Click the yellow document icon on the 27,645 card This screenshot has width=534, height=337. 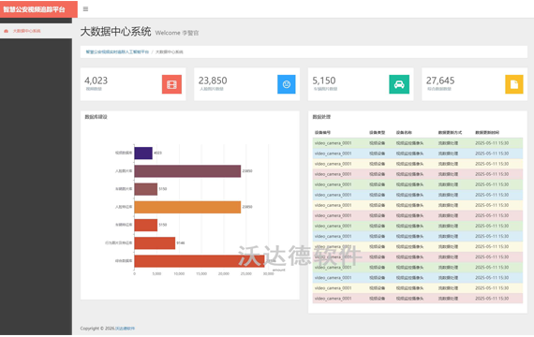pyautogui.click(x=514, y=84)
